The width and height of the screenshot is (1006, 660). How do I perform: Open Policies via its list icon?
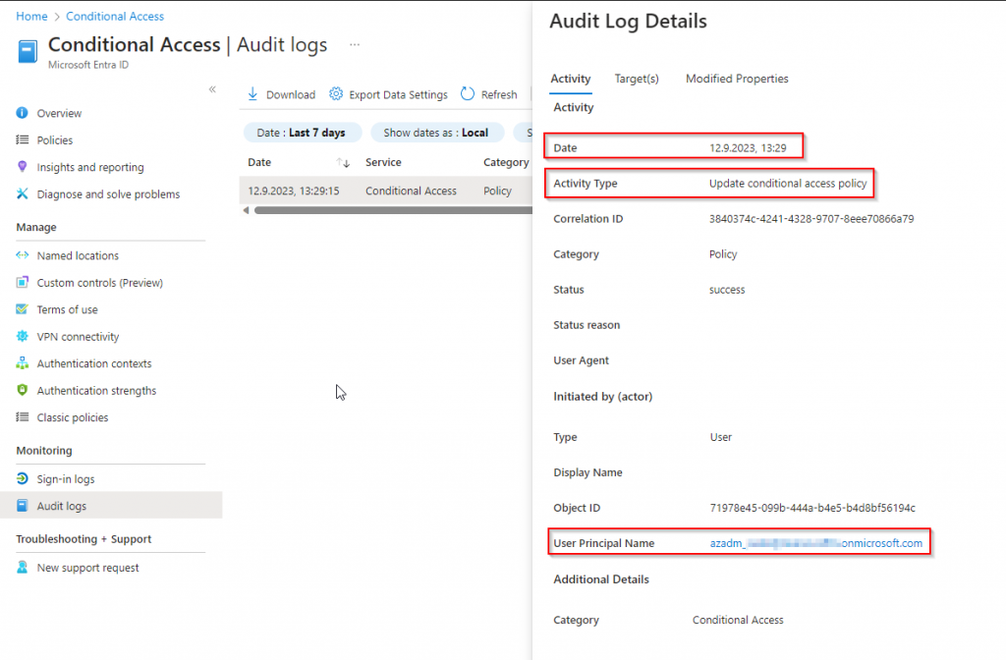[23, 140]
